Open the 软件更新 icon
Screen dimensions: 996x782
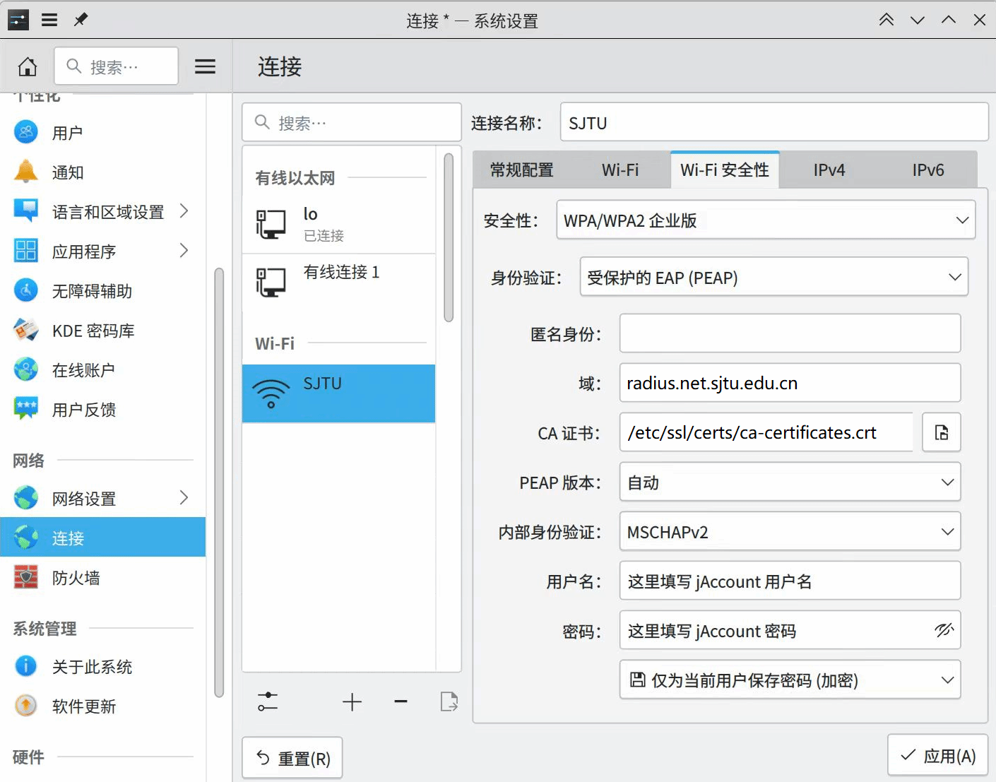click(26, 706)
